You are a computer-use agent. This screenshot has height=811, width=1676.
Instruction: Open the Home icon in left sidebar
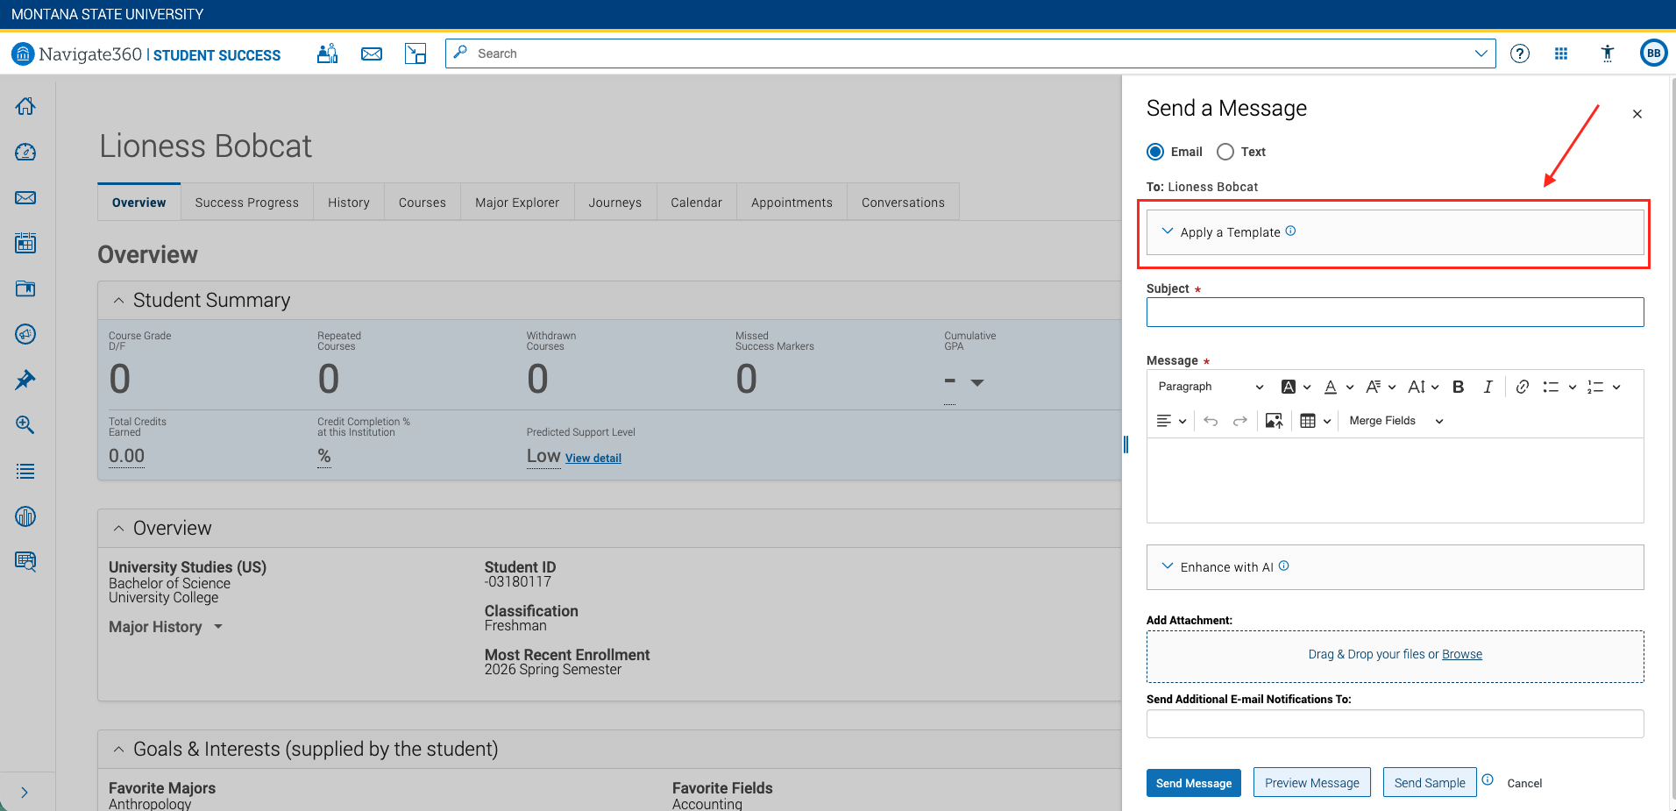tap(25, 106)
